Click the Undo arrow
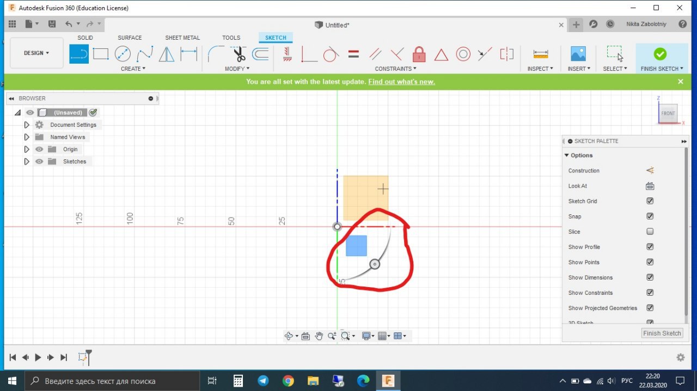The image size is (697, 391). coord(69,24)
